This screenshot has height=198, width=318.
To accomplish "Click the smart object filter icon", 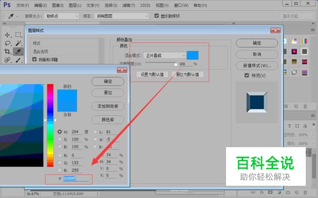I will 305,126.
